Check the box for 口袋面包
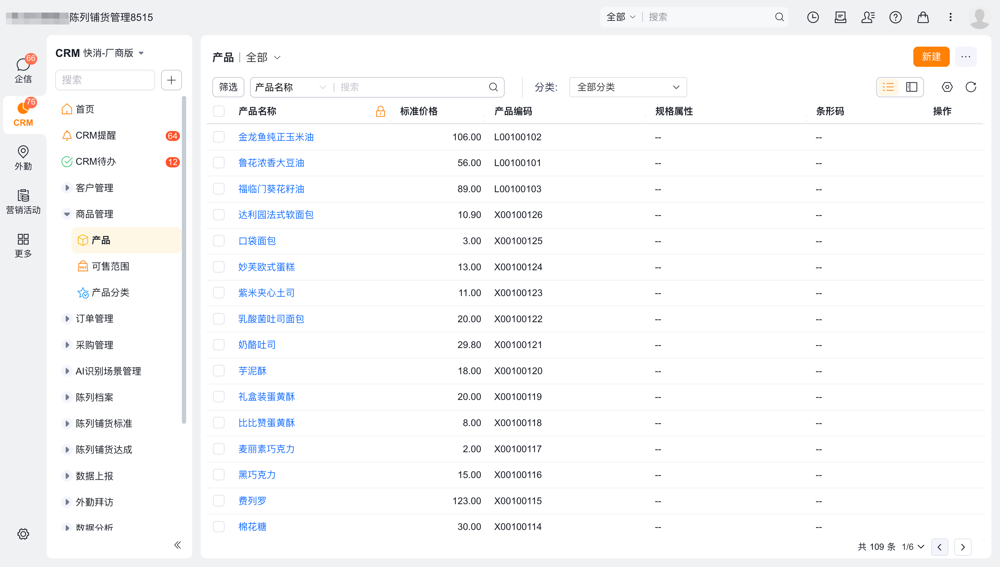 pyautogui.click(x=219, y=240)
